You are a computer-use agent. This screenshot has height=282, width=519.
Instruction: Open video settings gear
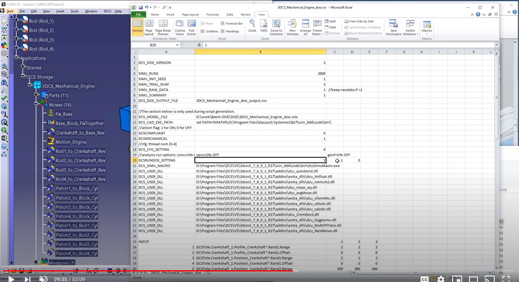click(x=441, y=279)
